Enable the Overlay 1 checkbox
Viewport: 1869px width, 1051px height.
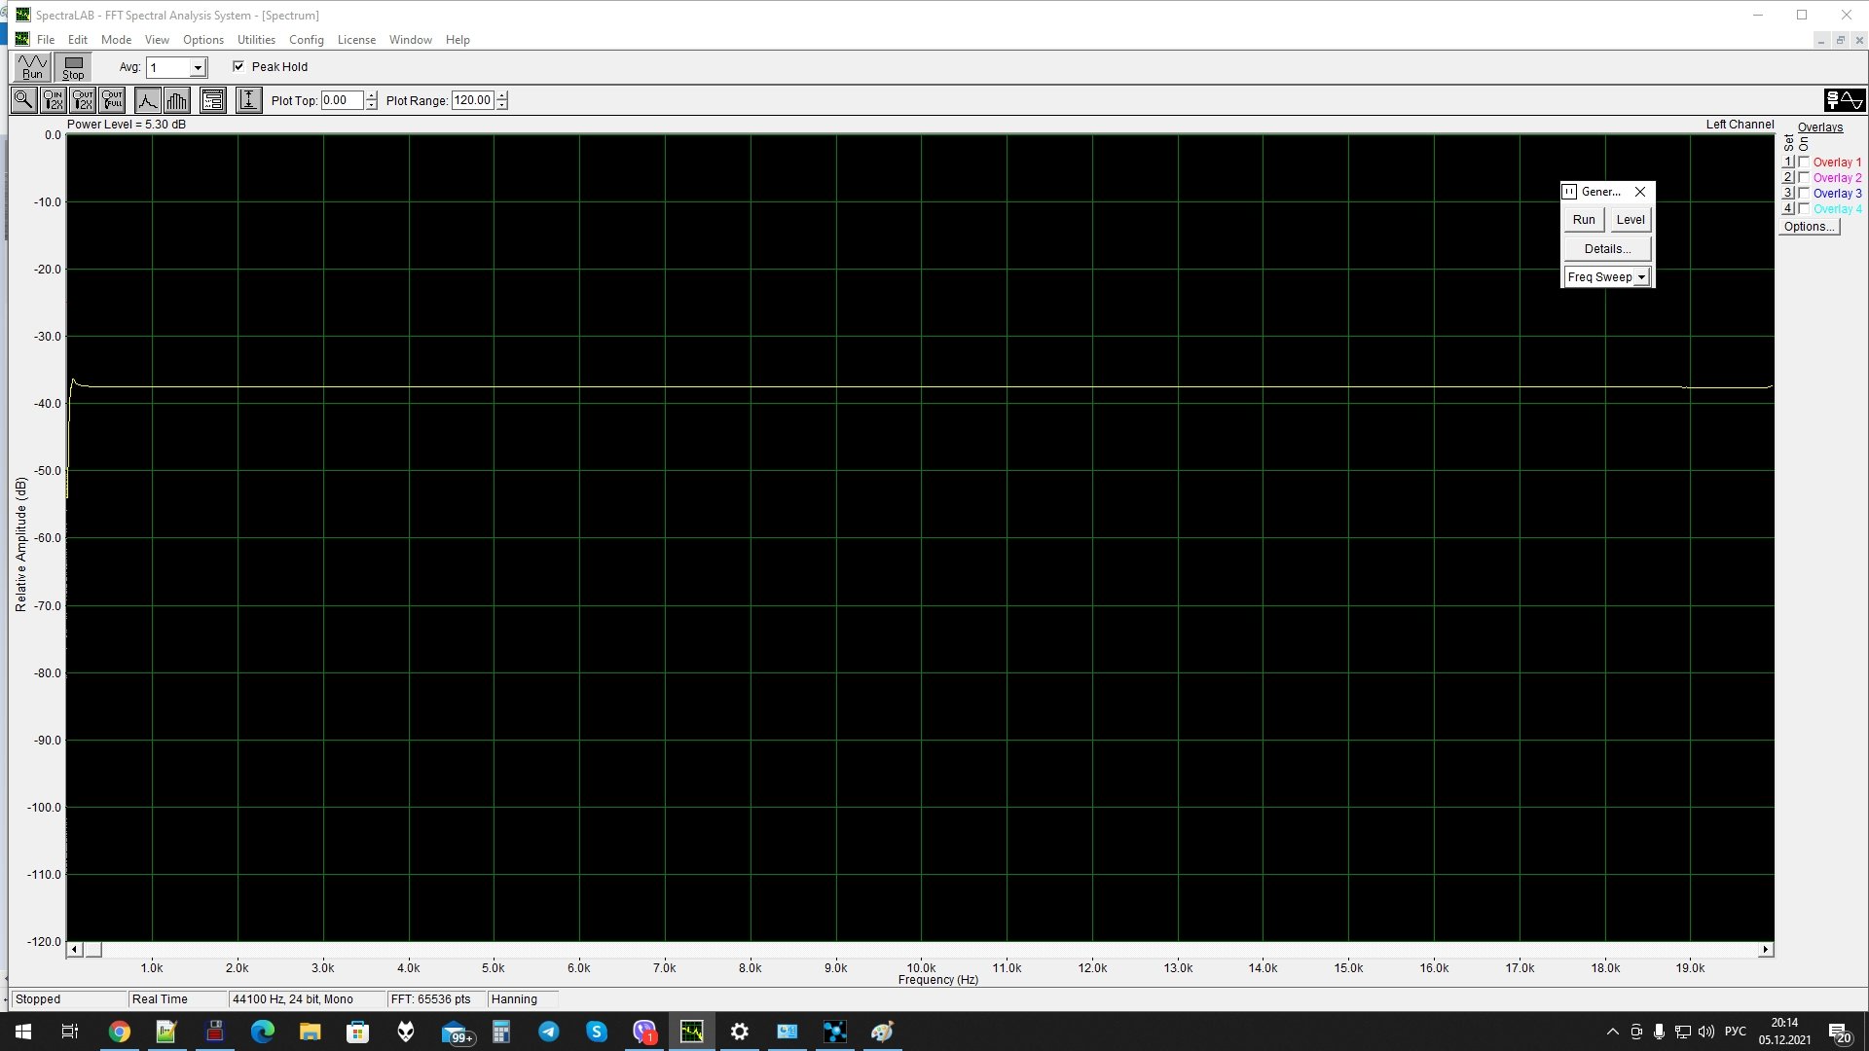tap(1804, 163)
